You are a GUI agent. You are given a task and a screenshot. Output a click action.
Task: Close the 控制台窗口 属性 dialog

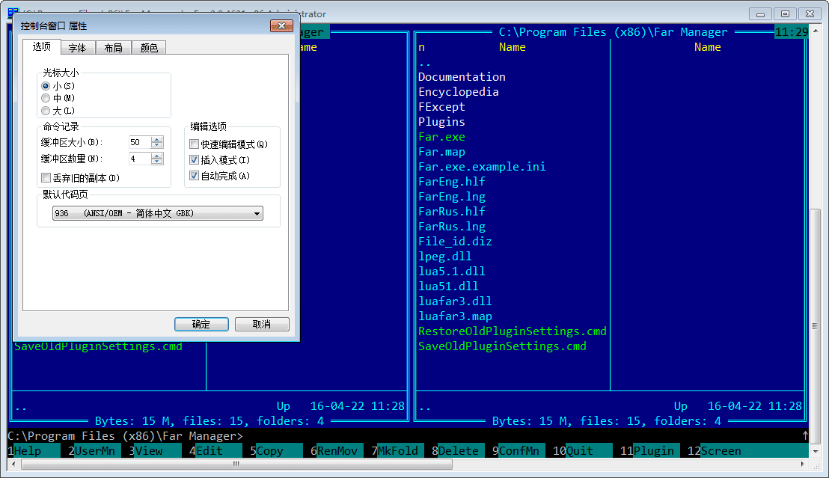[x=281, y=26]
